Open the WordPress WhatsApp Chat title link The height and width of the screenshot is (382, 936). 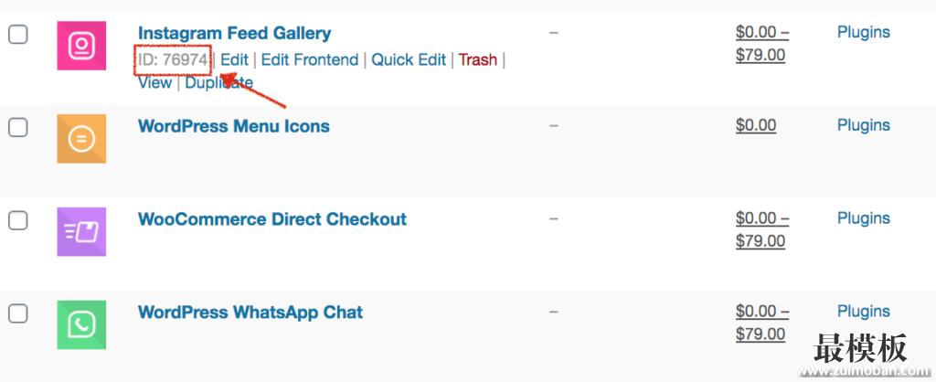coord(250,313)
